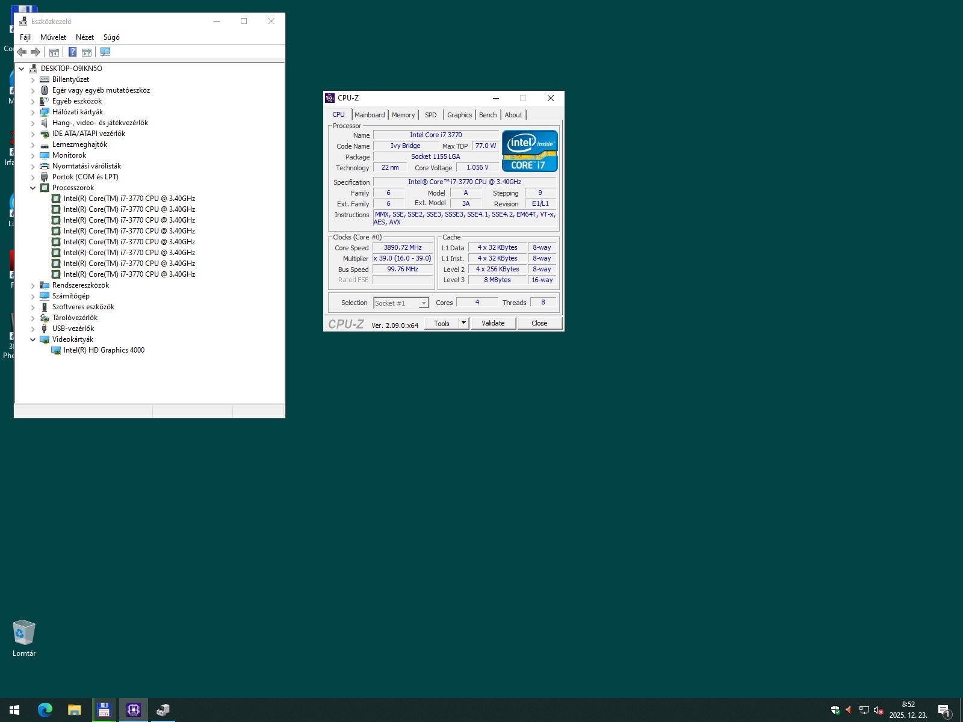Launch Microsoft Edge from the taskbar
This screenshot has height=722, width=963.
coord(45,710)
